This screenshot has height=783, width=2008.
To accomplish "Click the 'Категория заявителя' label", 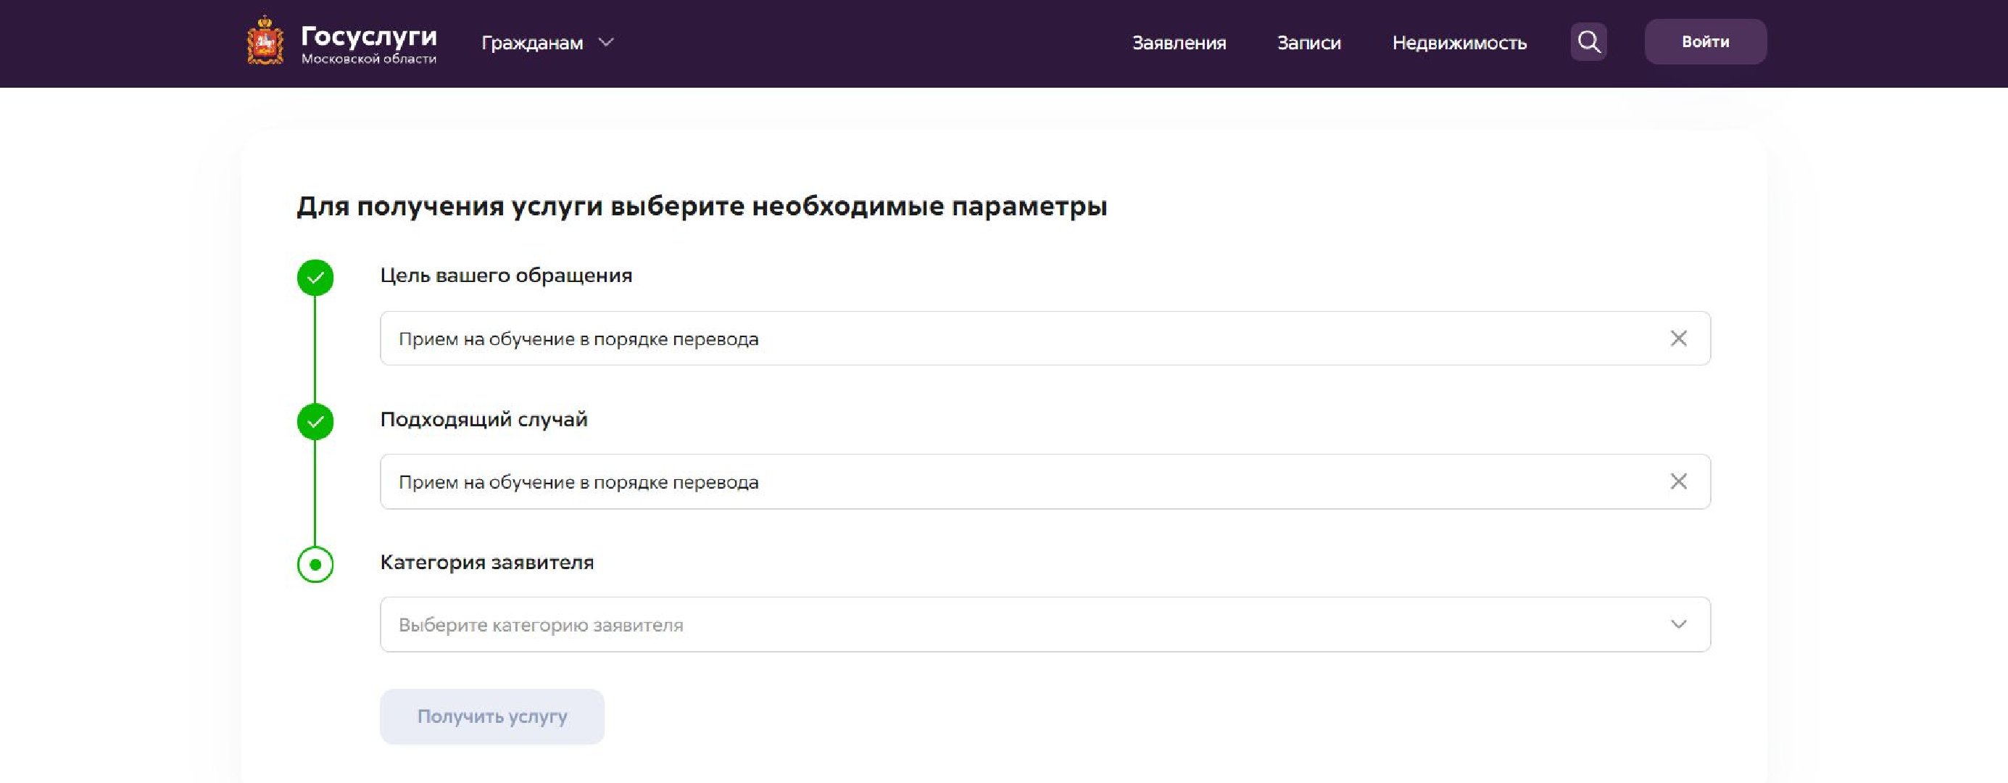I will coord(486,563).
